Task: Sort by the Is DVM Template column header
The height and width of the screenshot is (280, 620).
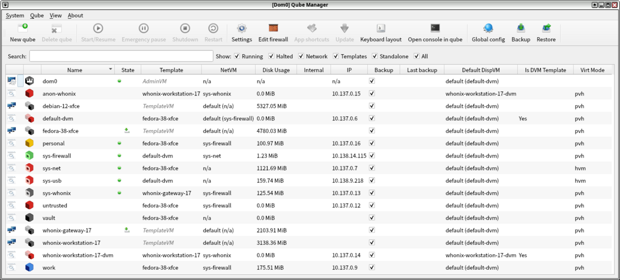Action: click(545, 70)
